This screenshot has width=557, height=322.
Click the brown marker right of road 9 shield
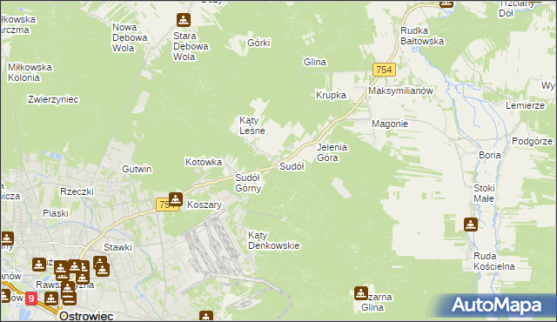tap(51, 299)
